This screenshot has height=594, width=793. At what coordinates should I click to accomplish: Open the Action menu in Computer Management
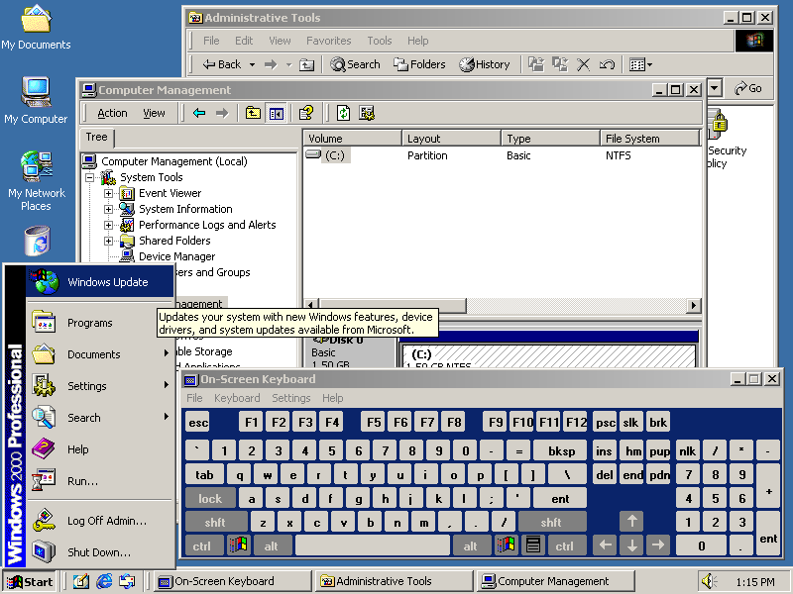(x=112, y=112)
